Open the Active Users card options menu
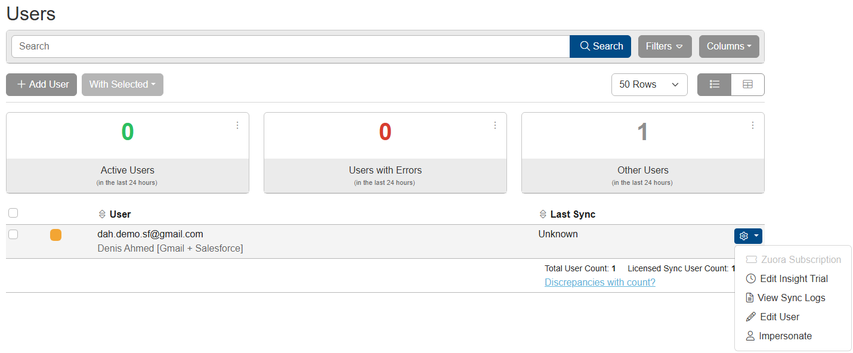Viewport: 853px width, 353px height. [237, 125]
